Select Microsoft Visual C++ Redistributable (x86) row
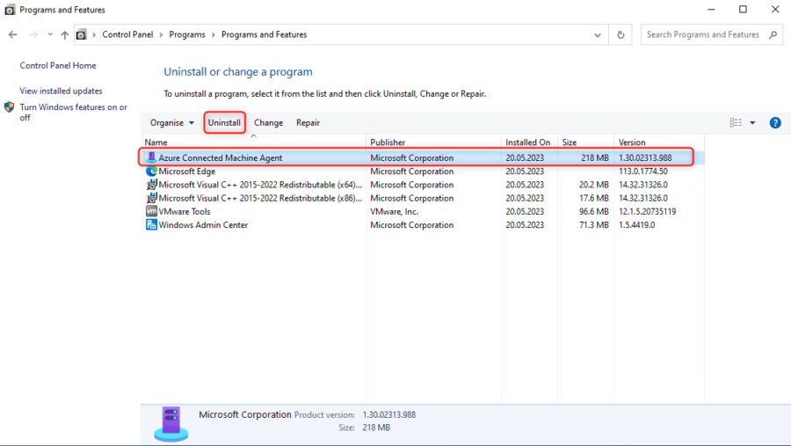The image size is (791, 446). [422, 198]
